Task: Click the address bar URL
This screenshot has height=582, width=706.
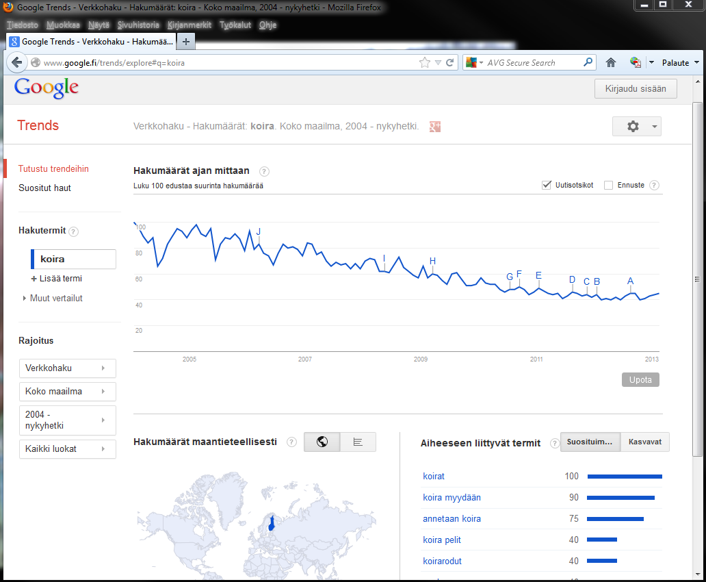Action: tap(114, 63)
